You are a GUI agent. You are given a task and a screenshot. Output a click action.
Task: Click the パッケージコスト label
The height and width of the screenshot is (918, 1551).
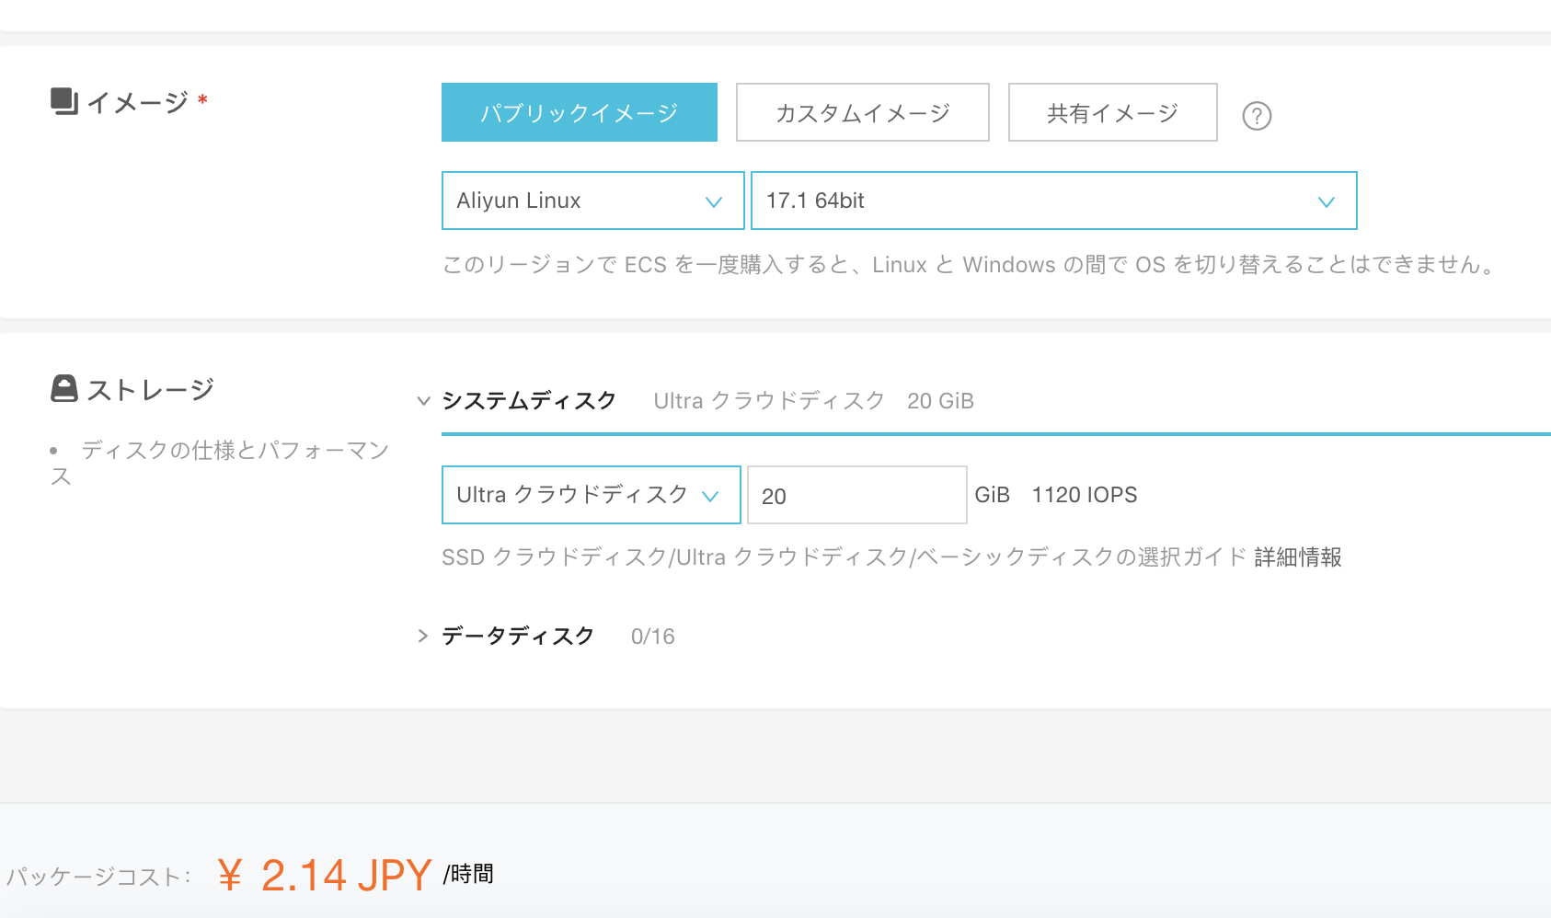pos(98,877)
